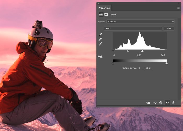183x131 pixels.
Task: Toggle Levels layer visibility eye
Action: point(167,103)
